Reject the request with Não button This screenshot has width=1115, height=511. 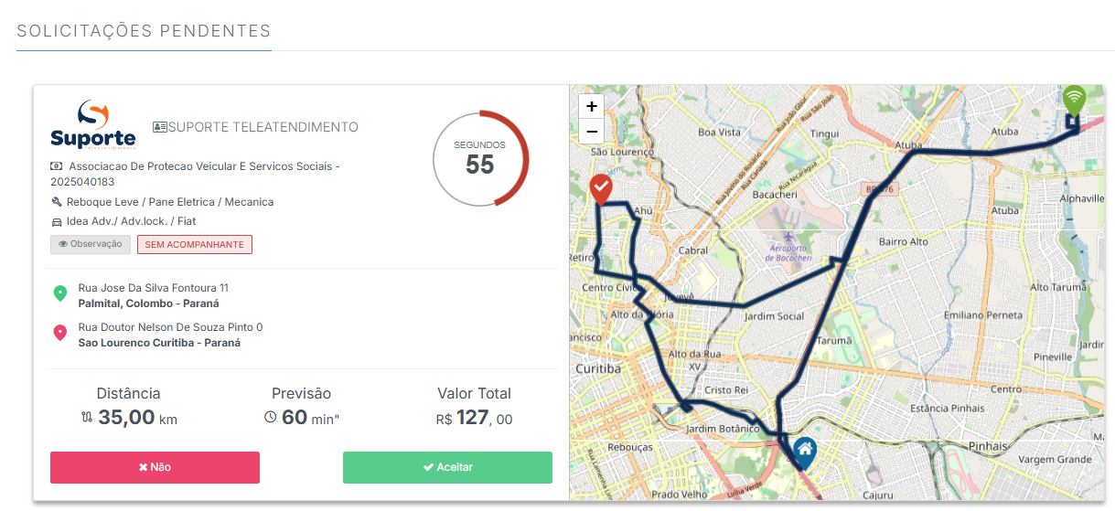[x=155, y=467]
